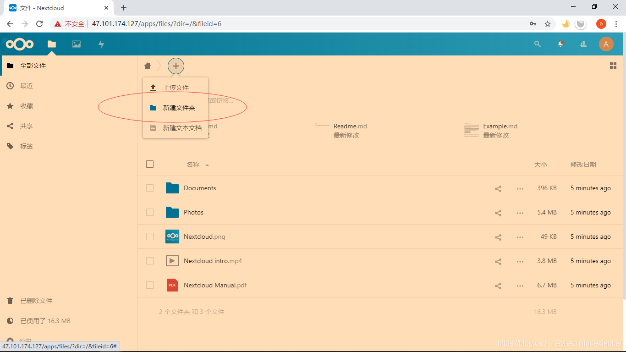Screen dimensions: 626x352
Task: Toggle the select-all files checkbox
Action: coord(150,164)
